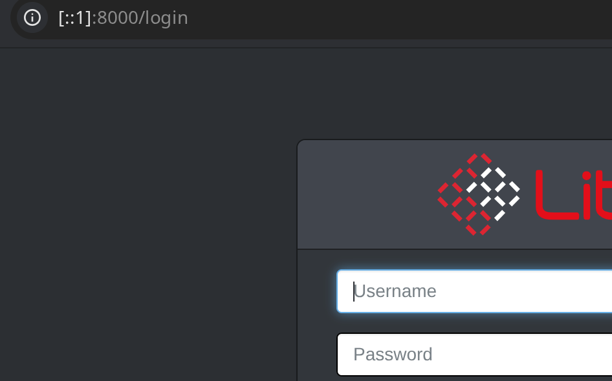Image resolution: width=612 pixels, height=381 pixels.
Task: Click the card's left margin beside the Username field
Action: [x=317, y=291]
